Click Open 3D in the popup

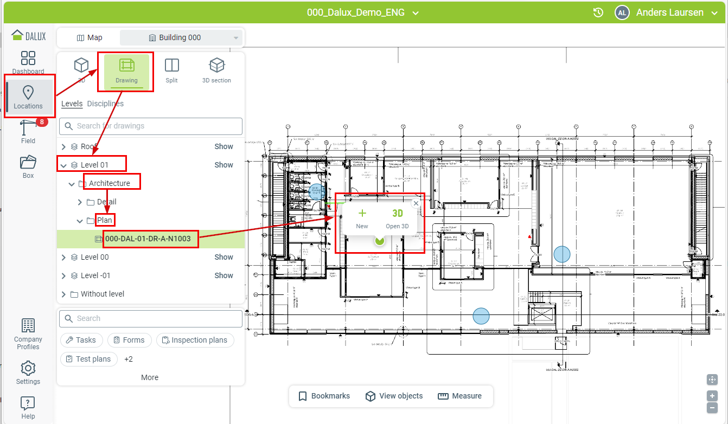[x=397, y=219]
